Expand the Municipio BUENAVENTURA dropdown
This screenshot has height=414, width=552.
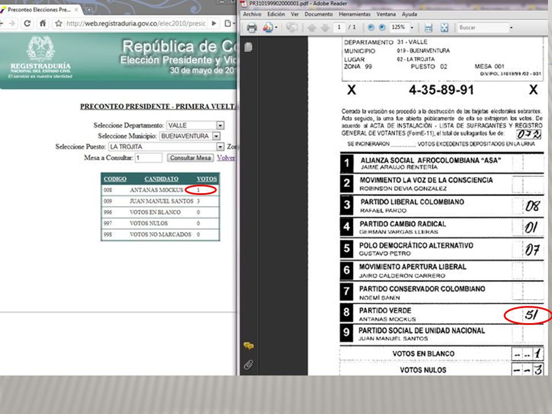click(217, 136)
